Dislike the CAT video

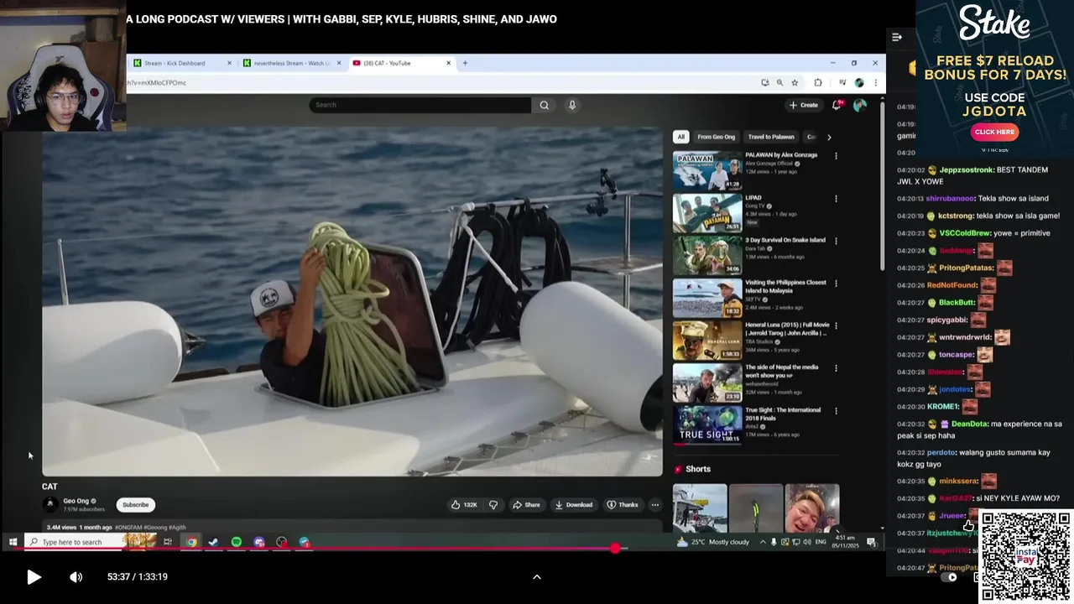(x=493, y=505)
